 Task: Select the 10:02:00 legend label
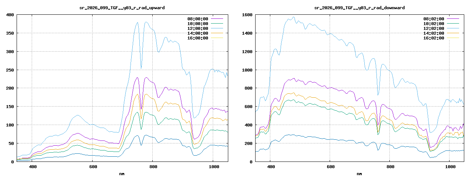[x=434, y=24]
